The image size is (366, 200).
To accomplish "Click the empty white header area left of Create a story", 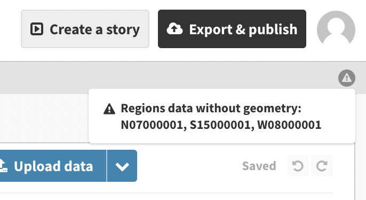I will pyautogui.click(x=10, y=29).
